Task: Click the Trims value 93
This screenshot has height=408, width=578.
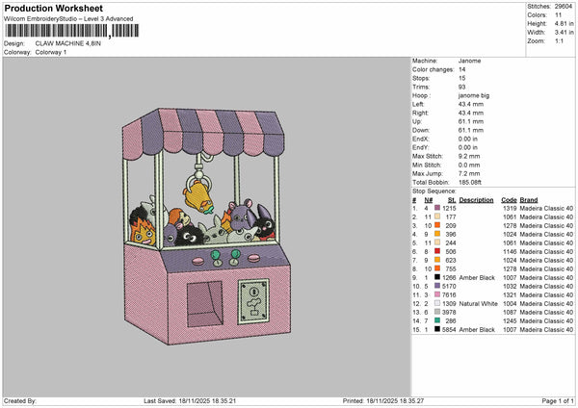Action: 461,87
